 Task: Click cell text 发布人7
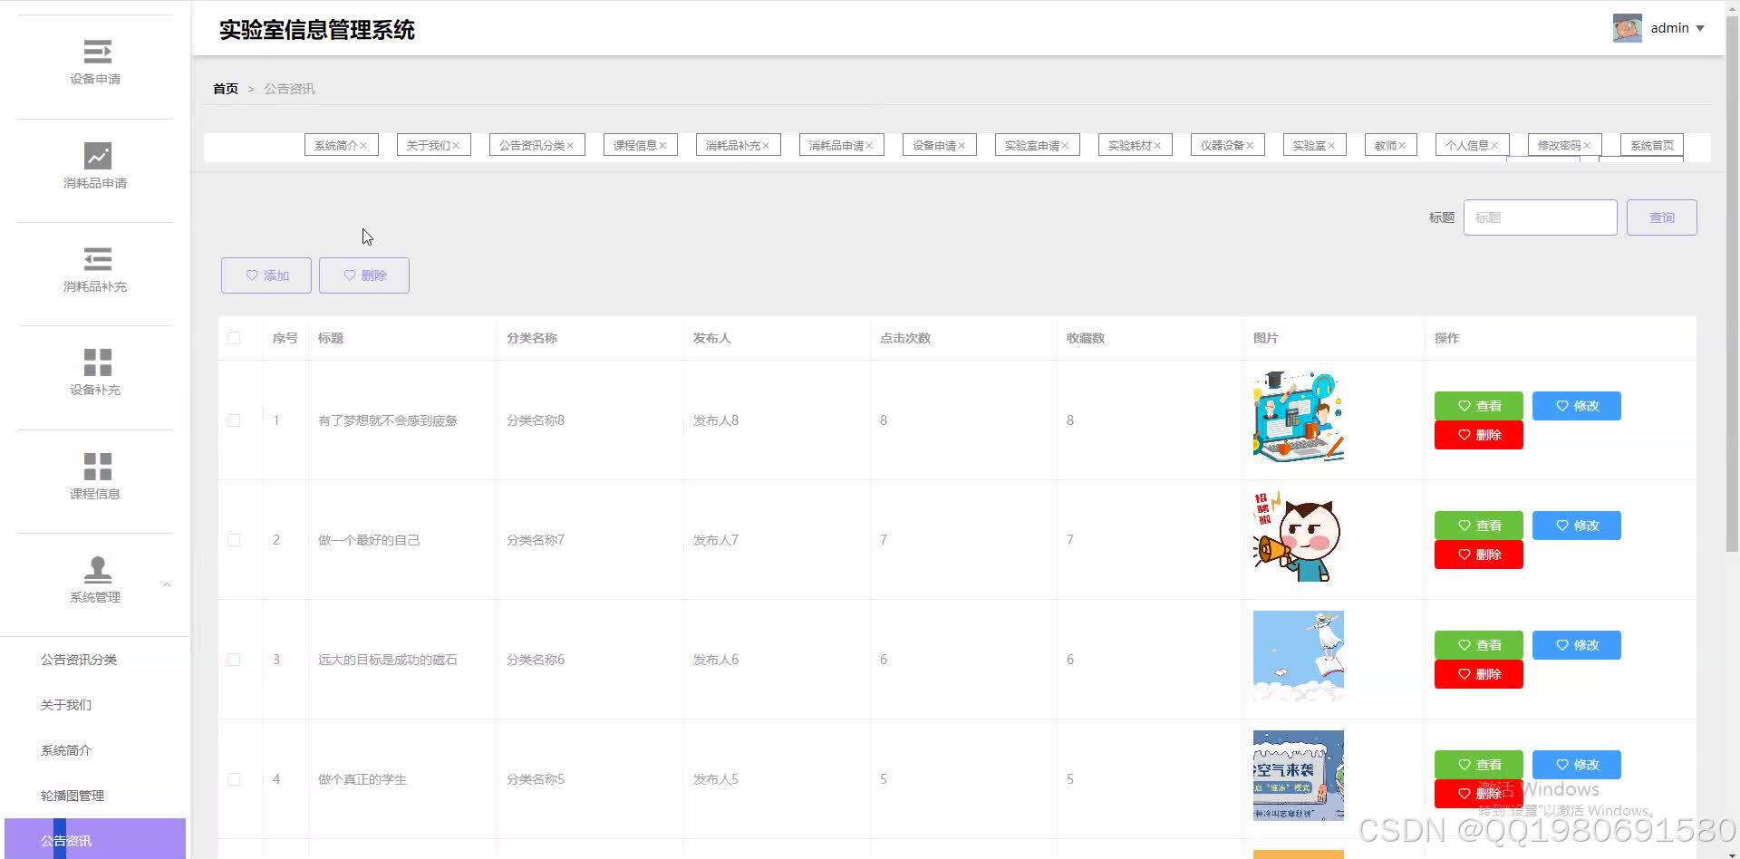pos(716,540)
